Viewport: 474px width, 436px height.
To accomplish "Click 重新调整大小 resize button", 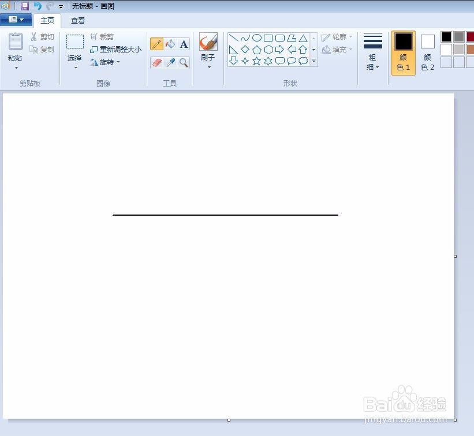I will (x=116, y=49).
